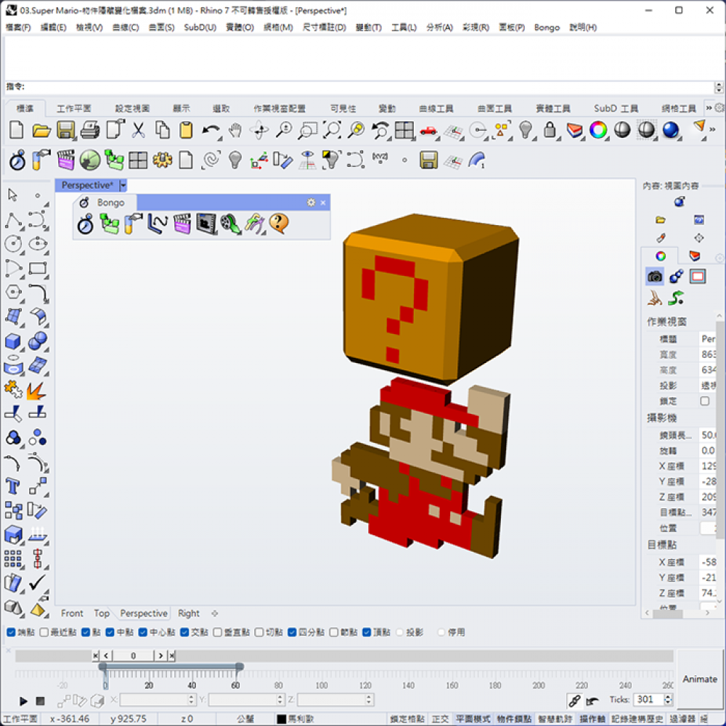726x726 pixels.
Task: Open the Perspective viewport title dropdown arrow
Action: coord(123,186)
